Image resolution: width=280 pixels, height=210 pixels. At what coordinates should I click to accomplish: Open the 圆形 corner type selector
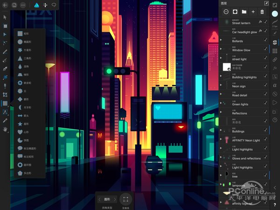[x=107, y=199]
